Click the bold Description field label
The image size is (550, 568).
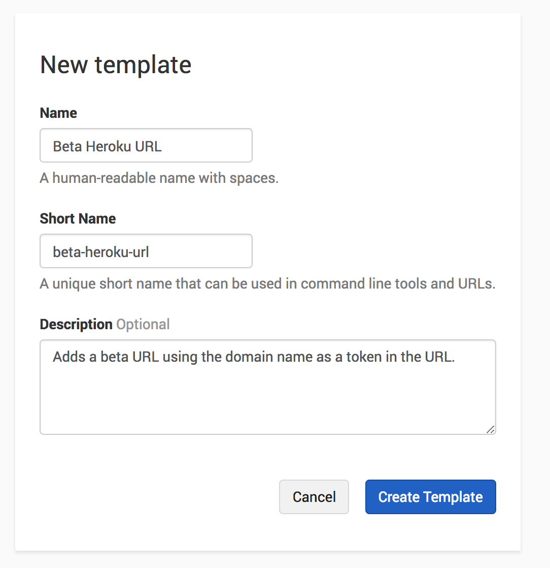pos(76,324)
